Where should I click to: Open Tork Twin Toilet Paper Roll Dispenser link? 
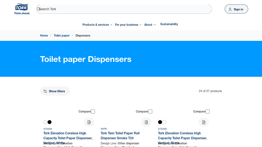120,136
